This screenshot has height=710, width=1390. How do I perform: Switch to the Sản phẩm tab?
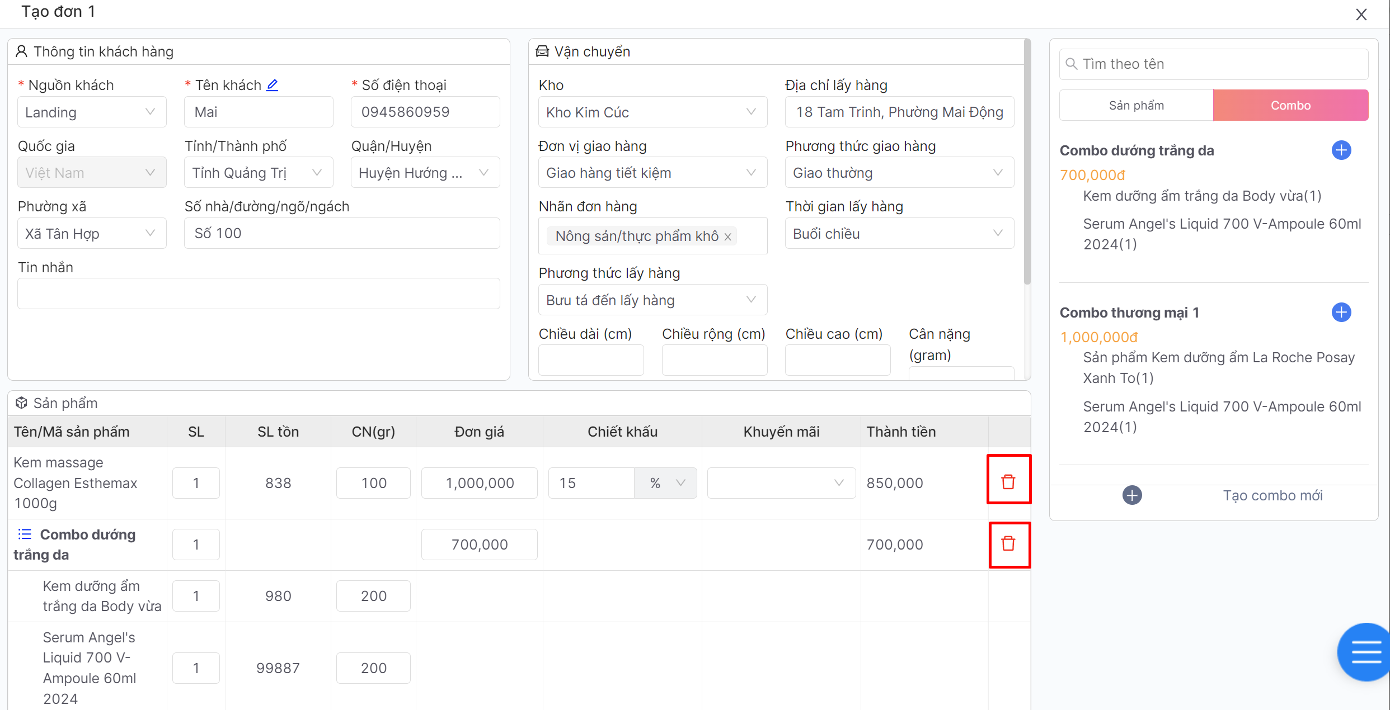coord(1136,105)
